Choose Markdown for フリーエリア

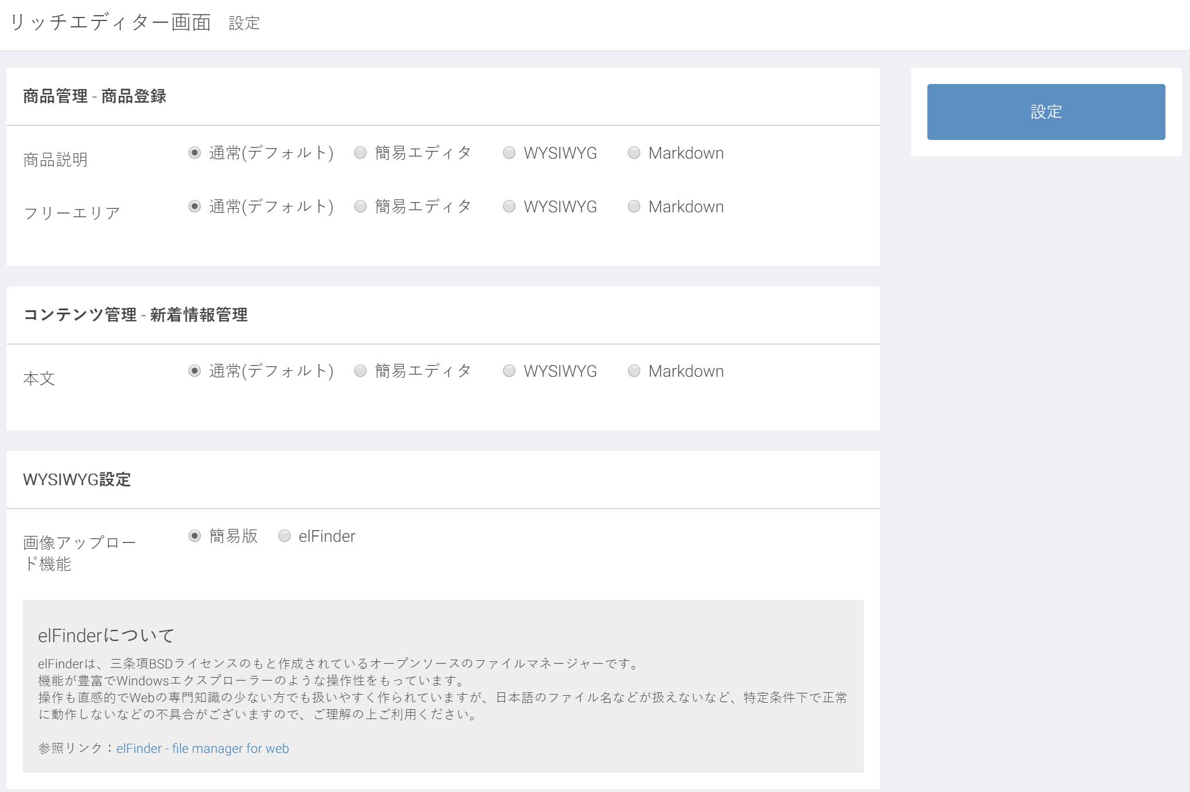(634, 206)
